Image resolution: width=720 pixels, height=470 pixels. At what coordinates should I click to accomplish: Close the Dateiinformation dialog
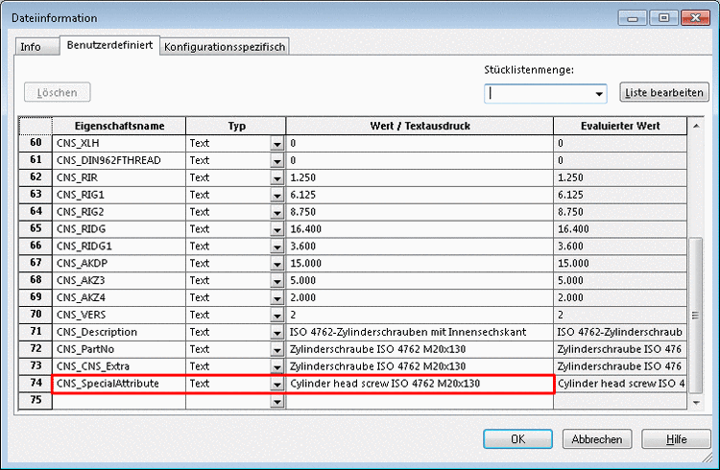696,18
